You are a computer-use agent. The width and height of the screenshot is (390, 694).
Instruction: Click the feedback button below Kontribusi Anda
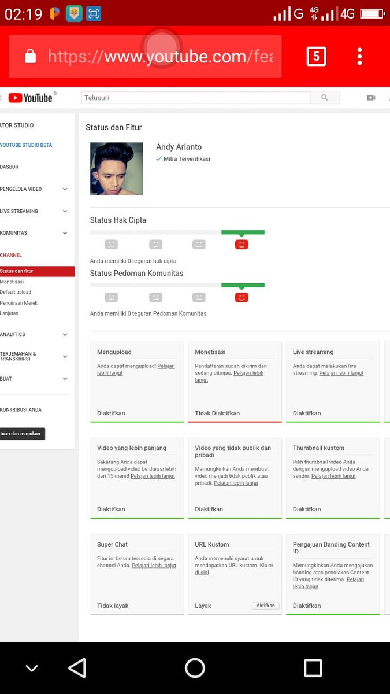tap(22, 434)
